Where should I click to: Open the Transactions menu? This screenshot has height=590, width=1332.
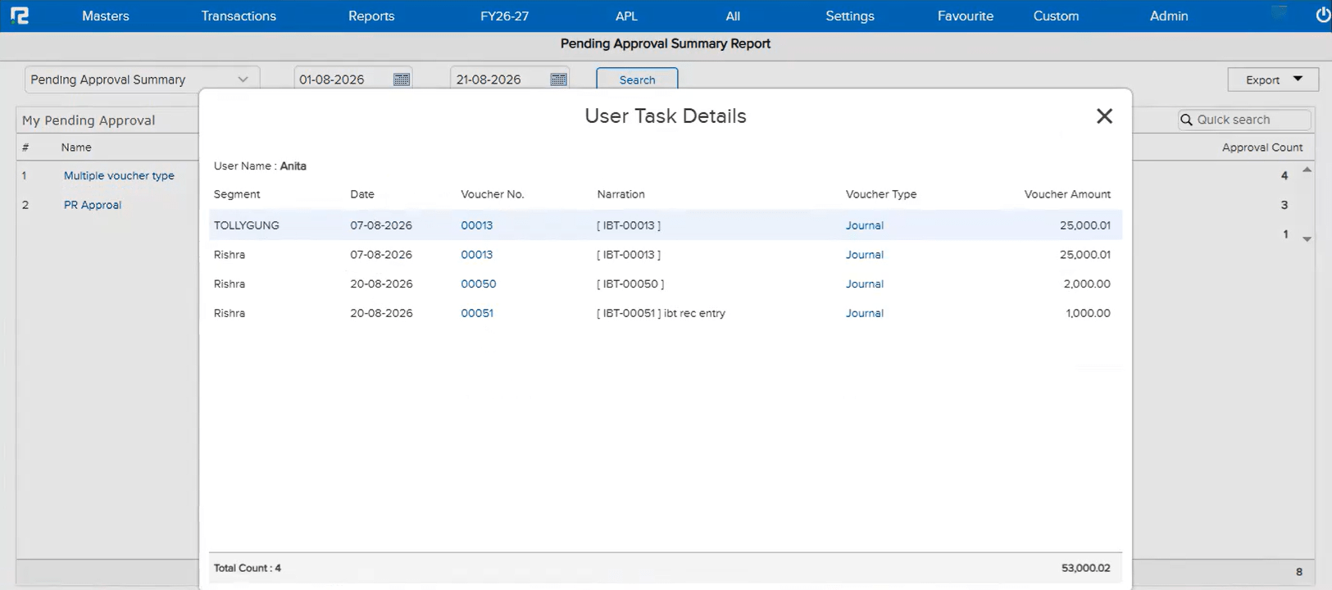[x=239, y=16]
